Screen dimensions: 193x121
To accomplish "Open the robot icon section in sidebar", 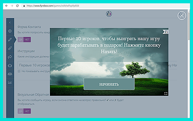I will [x=10, y=65].
